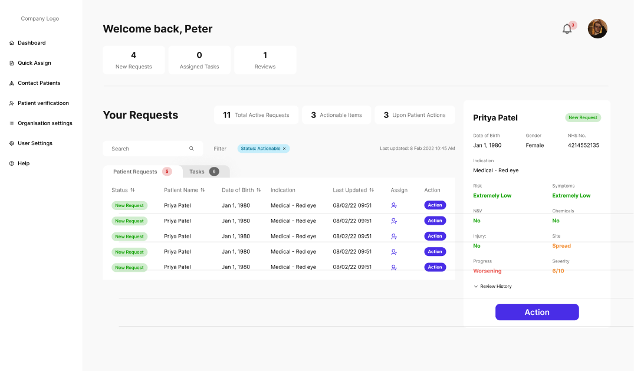
Task: Sort table by Status column
Action: [133, 190]
